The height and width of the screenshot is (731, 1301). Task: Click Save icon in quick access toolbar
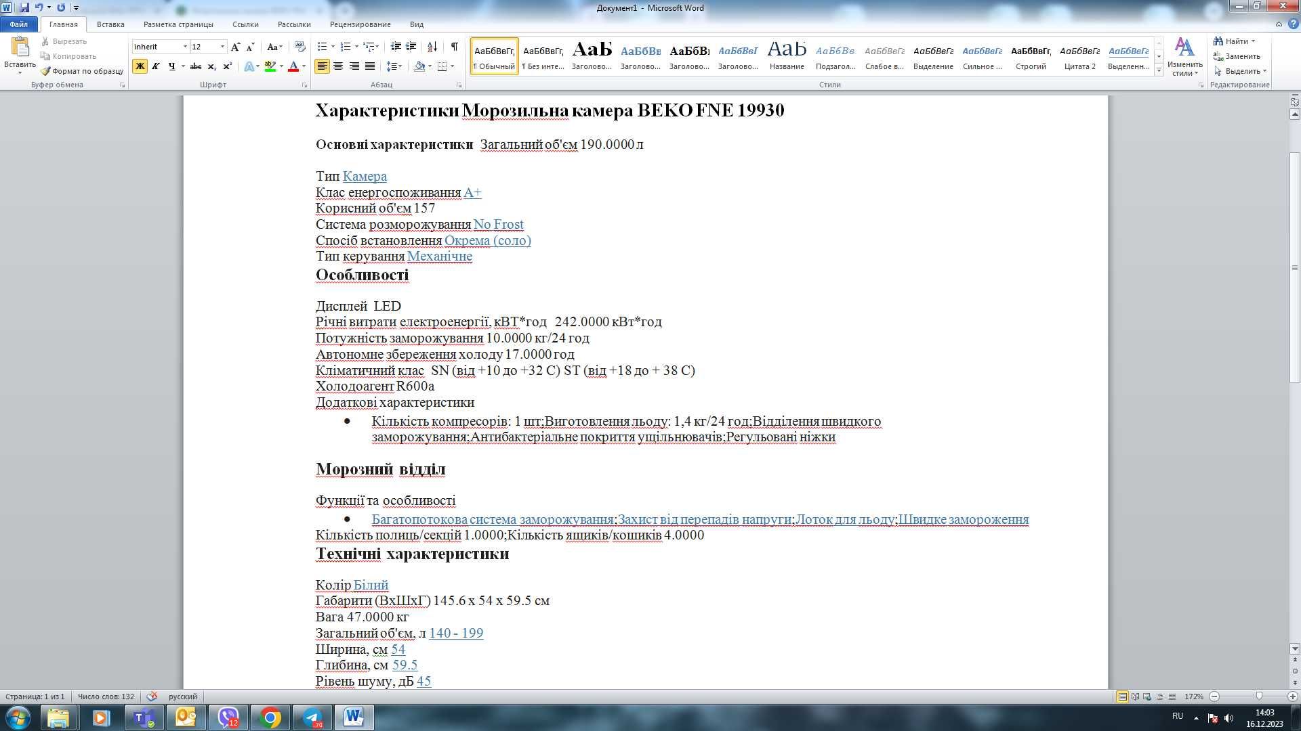[x=24, y=7]
